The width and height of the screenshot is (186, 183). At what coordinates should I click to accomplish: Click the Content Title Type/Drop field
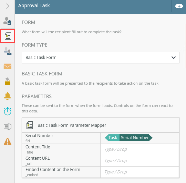[x=140, y=149]
